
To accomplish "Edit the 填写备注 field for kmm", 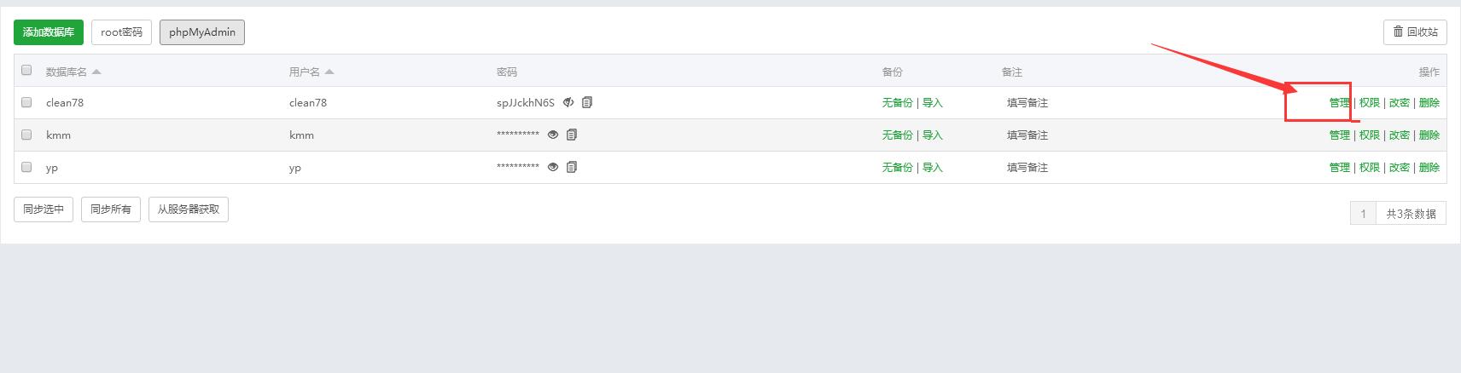I will 1027,135.
